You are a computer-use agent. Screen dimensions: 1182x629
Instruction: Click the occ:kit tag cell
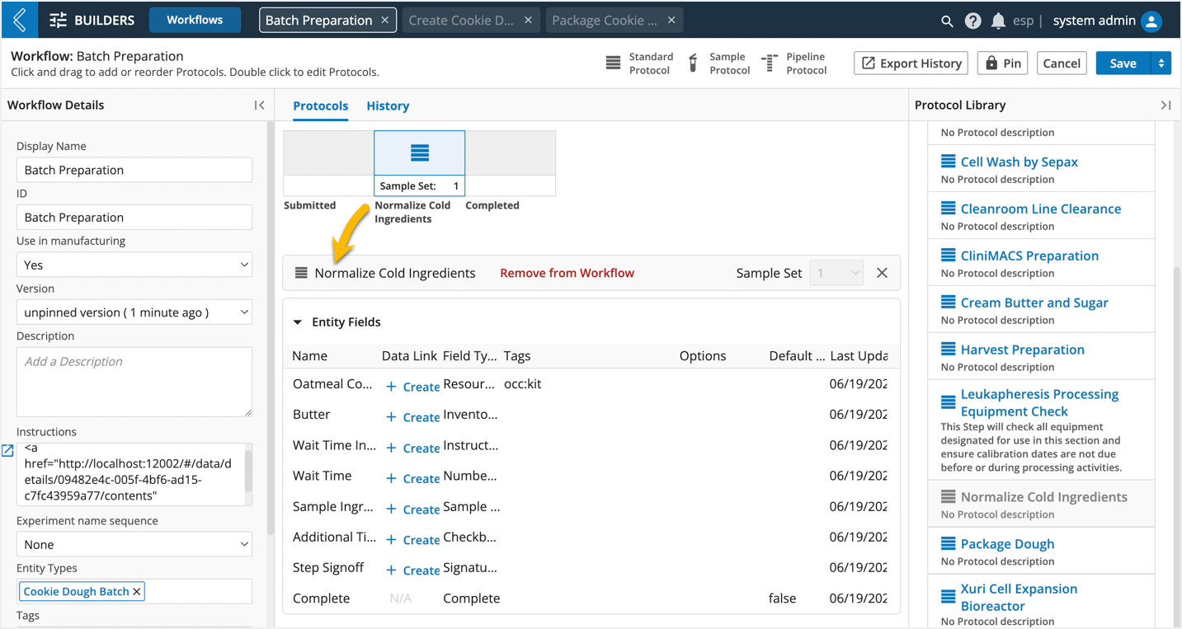[523, 384]
